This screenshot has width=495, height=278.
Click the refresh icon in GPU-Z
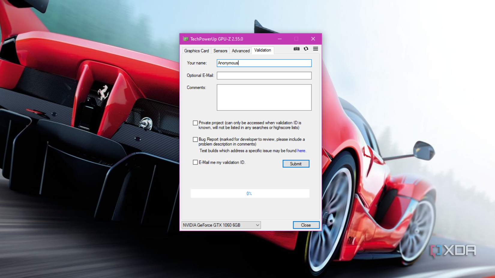306,49
